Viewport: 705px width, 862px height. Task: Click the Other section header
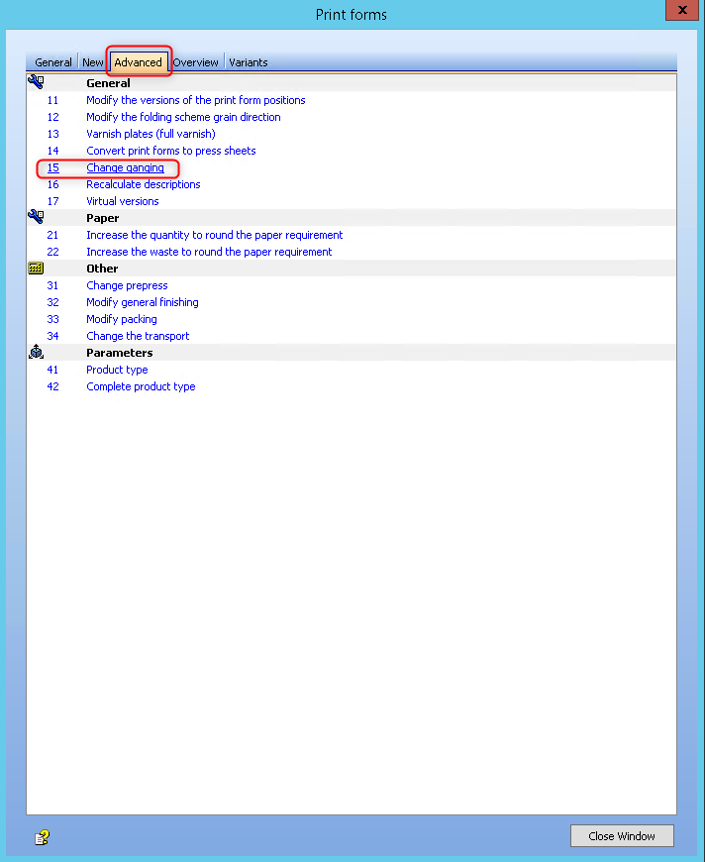pos(102,269)
